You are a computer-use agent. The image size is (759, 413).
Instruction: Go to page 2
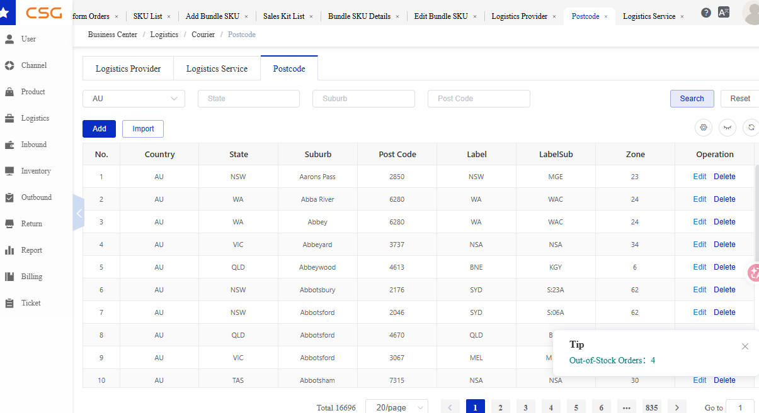click(x=501, y=407)
